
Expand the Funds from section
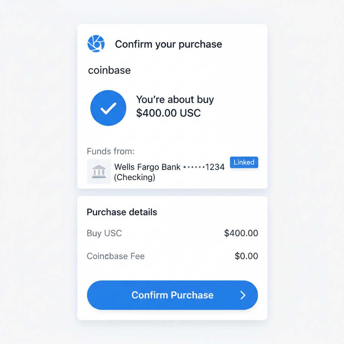point(111,151)
